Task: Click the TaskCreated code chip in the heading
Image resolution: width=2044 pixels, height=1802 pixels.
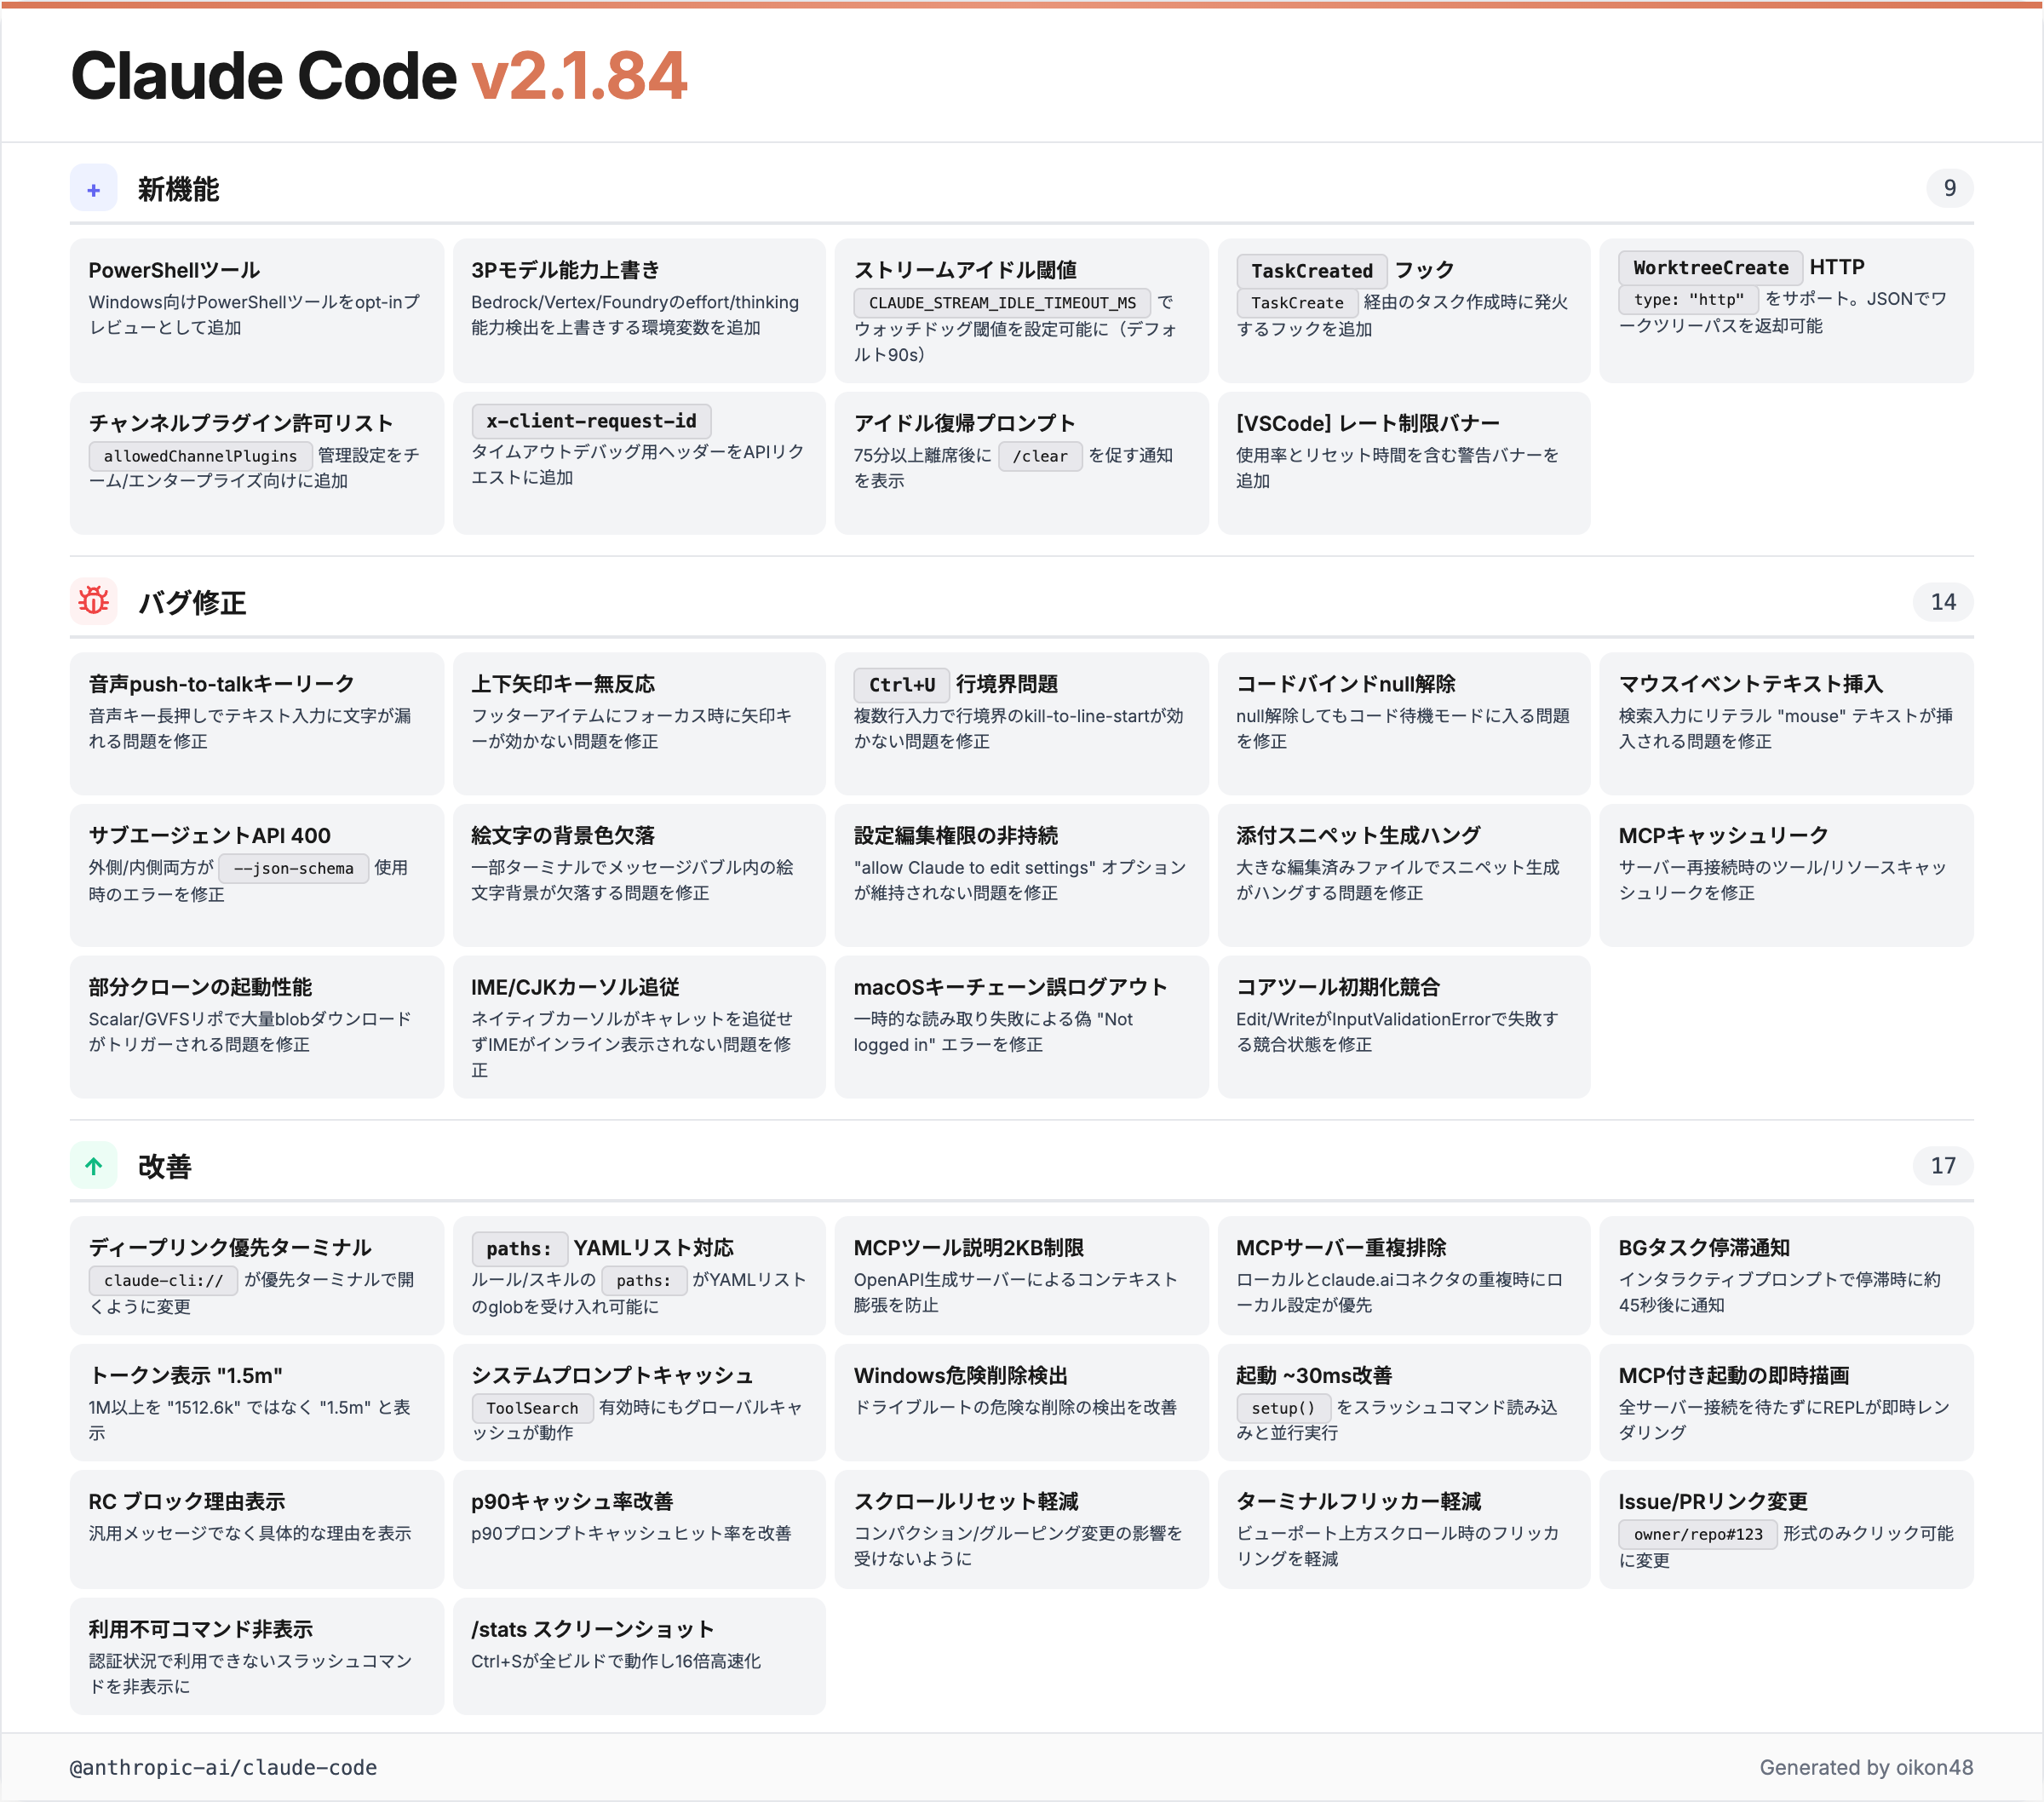Action: point(1312,271)
